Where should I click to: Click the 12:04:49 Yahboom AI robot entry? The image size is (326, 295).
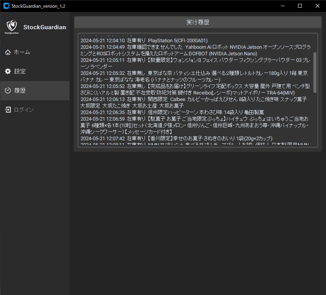[196, 50]
